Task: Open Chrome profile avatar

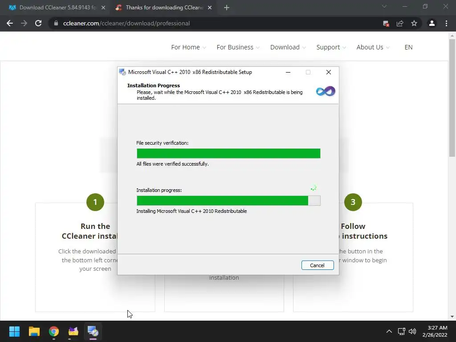Action: point(432,23)
